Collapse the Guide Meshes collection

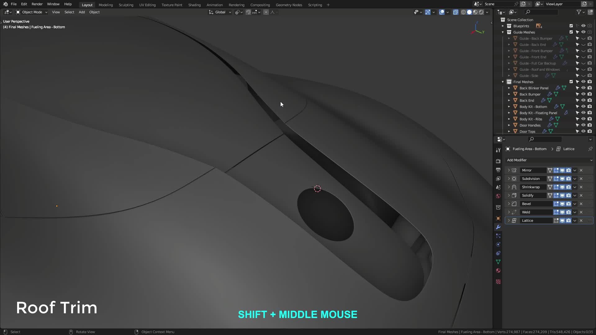[503, 32]
